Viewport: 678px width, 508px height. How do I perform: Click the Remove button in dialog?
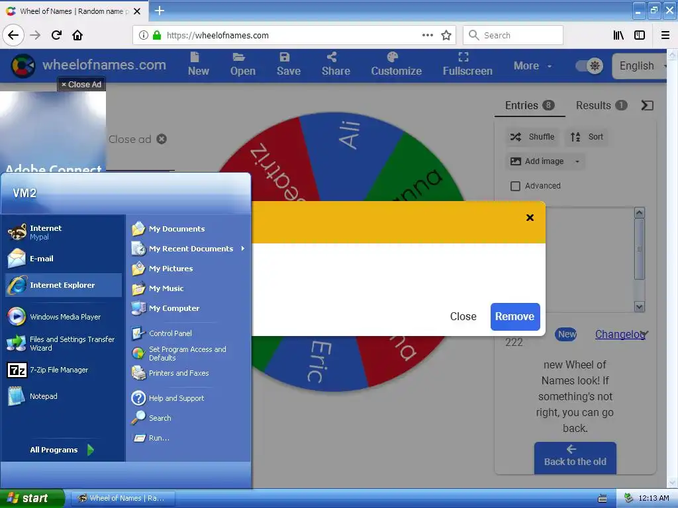pyautogui.click(x=515, y=317)
